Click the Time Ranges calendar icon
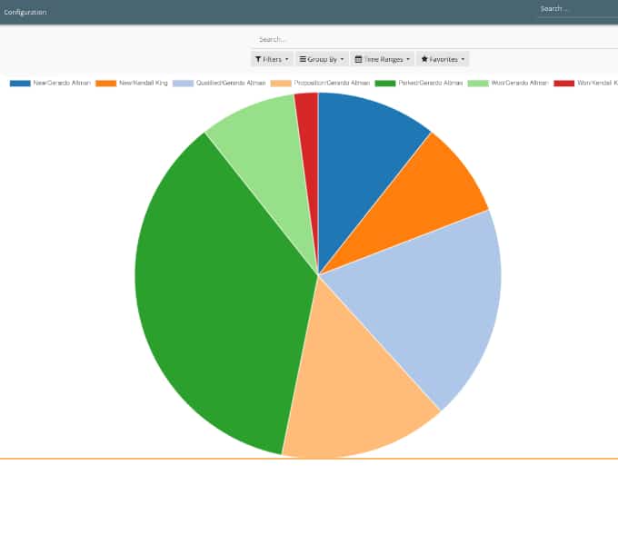 358,59
